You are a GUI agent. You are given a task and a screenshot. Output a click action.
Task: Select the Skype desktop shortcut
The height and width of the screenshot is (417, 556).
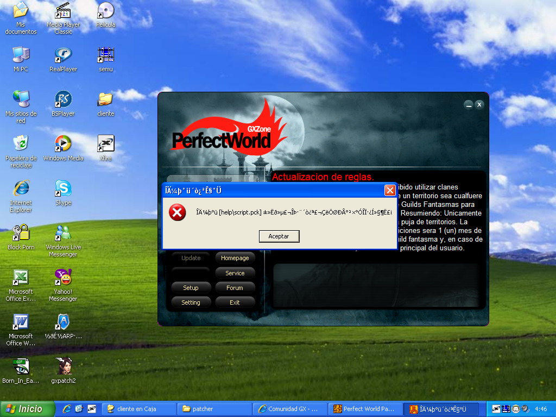63,193
